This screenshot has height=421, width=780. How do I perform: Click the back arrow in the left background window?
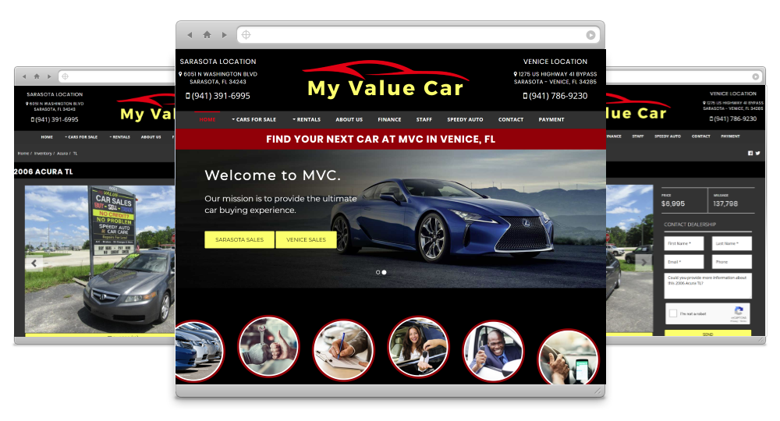point(24,76)
